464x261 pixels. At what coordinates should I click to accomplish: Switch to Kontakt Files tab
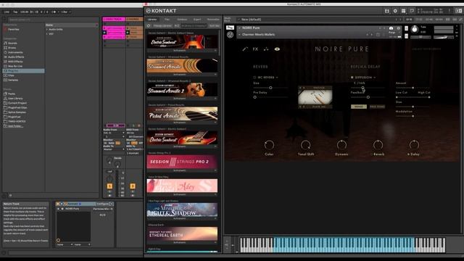(167, 20)
